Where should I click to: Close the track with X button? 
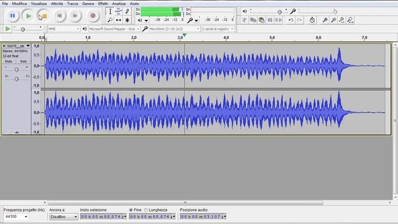pos(4,46)
